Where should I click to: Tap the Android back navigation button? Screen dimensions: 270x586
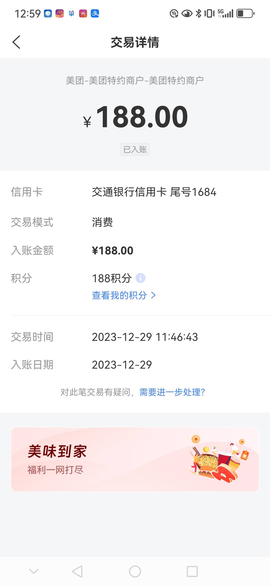77,571
